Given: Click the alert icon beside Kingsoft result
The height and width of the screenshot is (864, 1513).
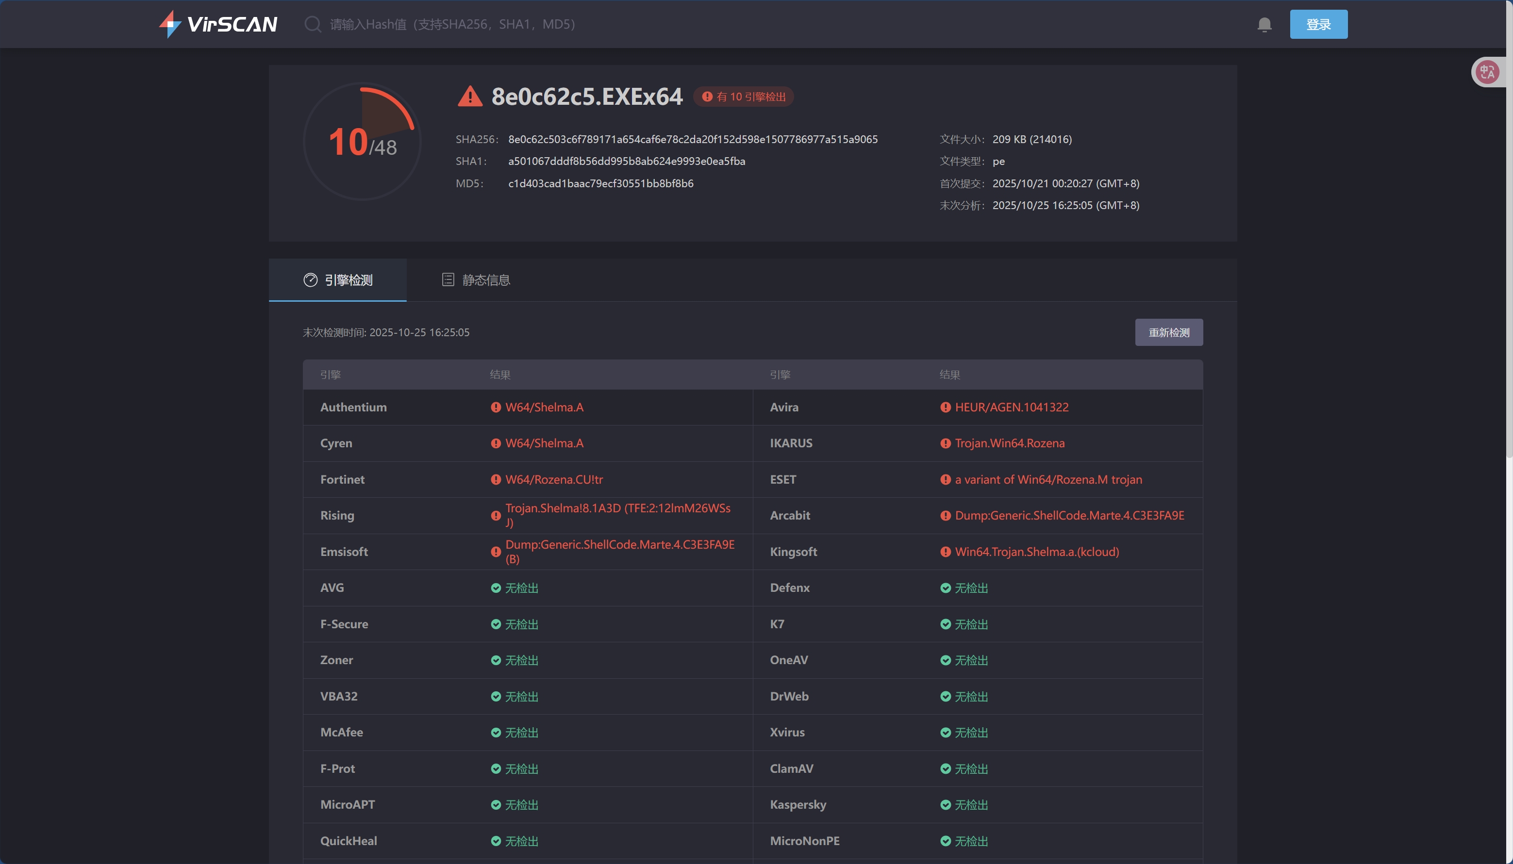Looking at the screenshot, I should (945, 552).
